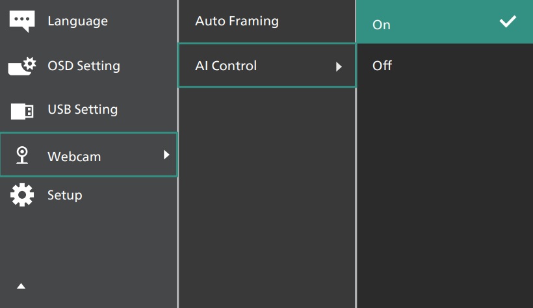Click the checkmark beside On
This screenshot has height=308, width=533.
(x=508, y=21)
